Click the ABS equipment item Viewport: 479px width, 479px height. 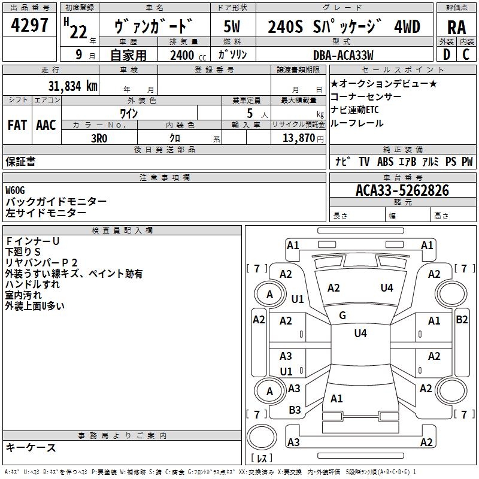click(385, 161)
